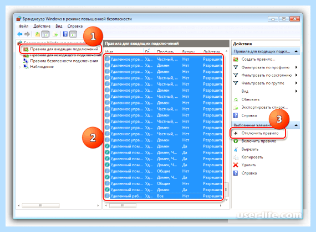This screenshot has height=232, width=316.
Task: Open the Действие menu
Action: (42, 27)
